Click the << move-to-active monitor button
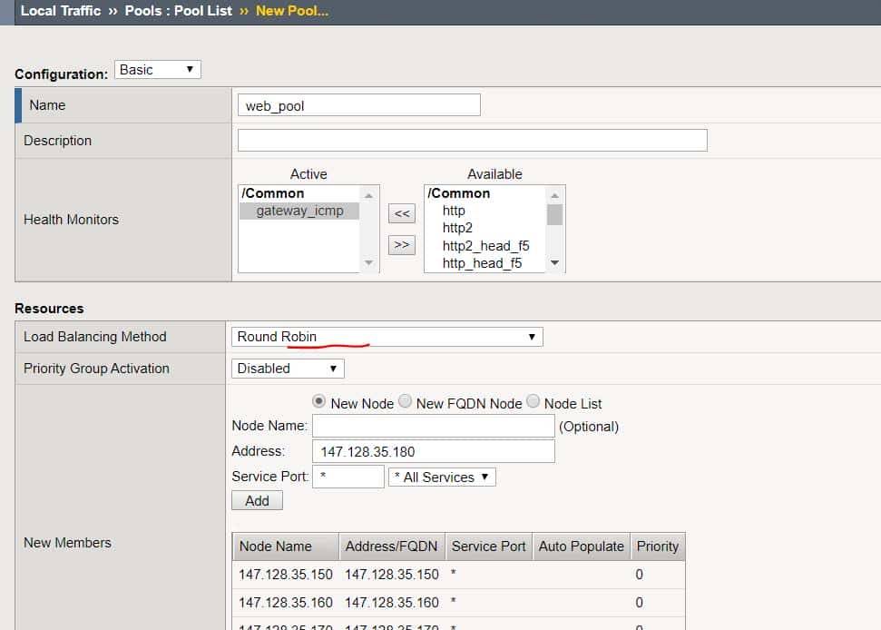881x630 pixels. pos(401,213)
